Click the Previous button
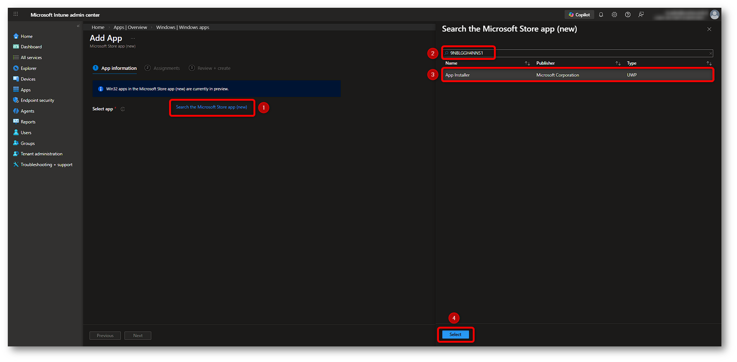Viewport: 737px width, 362px height. coord(105,336)
